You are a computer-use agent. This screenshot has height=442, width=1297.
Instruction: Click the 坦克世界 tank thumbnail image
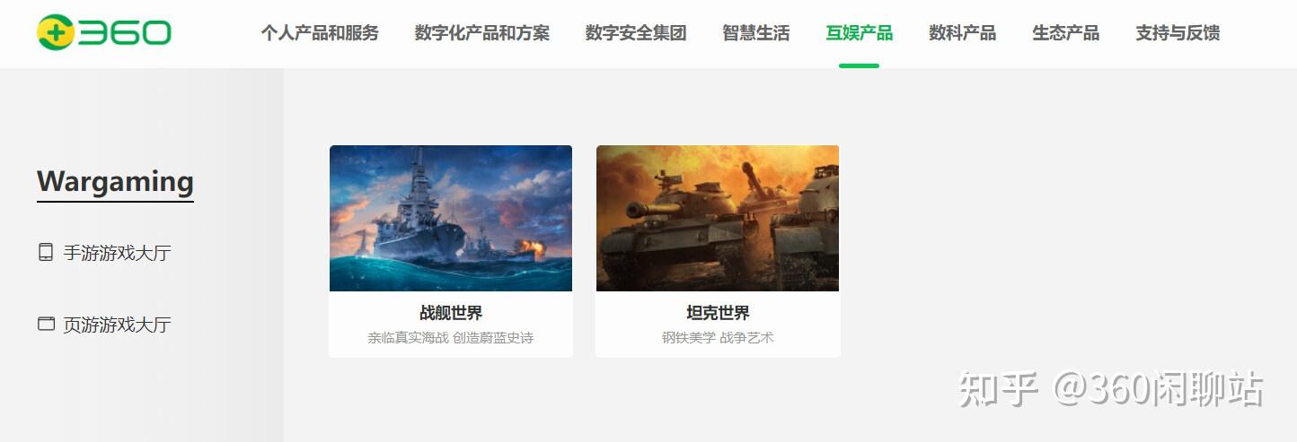(718, 218)
